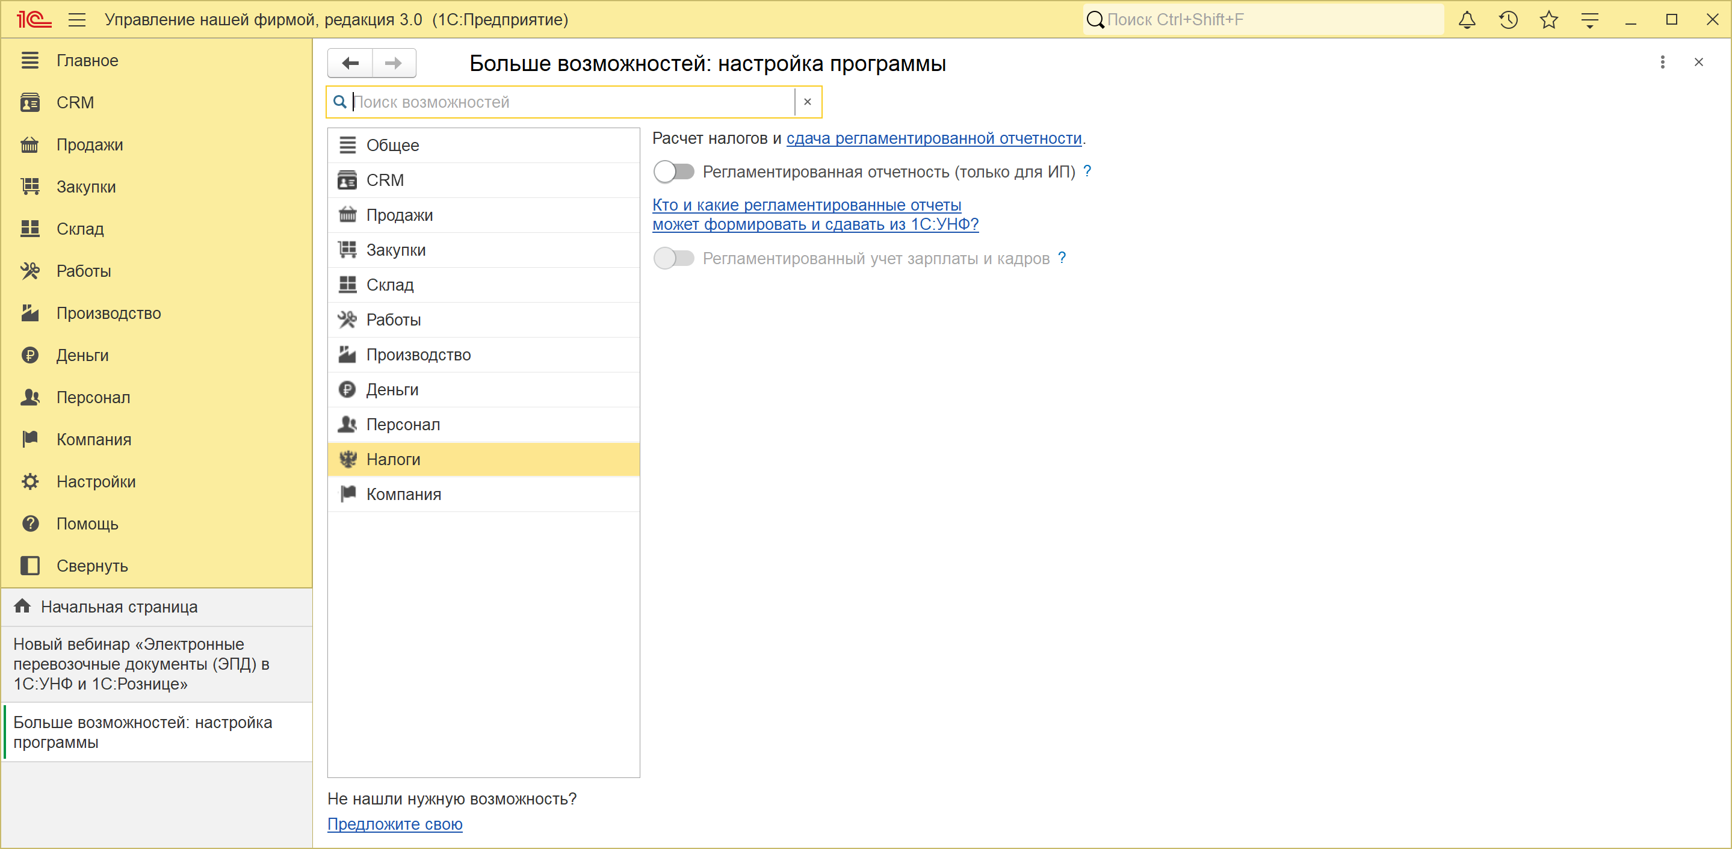Click into the 'Поиск возможностей' search field
The image size is (1732, 849).
pos(573,102)
